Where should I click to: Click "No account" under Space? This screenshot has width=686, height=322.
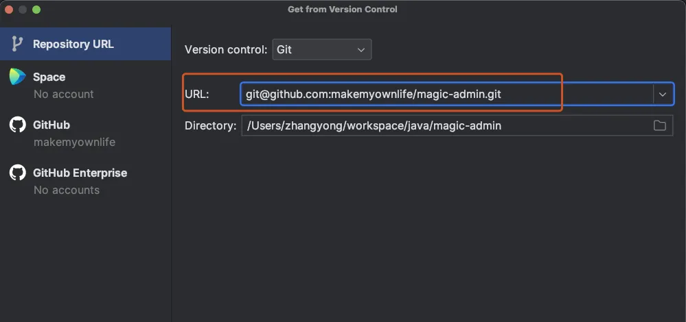64,94
